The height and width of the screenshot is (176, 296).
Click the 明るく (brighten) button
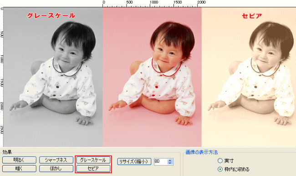click(19, 160)
